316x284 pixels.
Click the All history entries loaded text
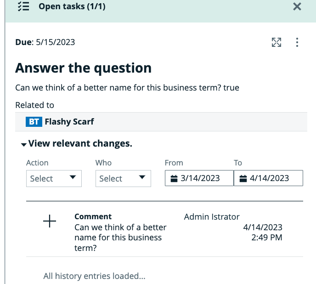(94, 276)
